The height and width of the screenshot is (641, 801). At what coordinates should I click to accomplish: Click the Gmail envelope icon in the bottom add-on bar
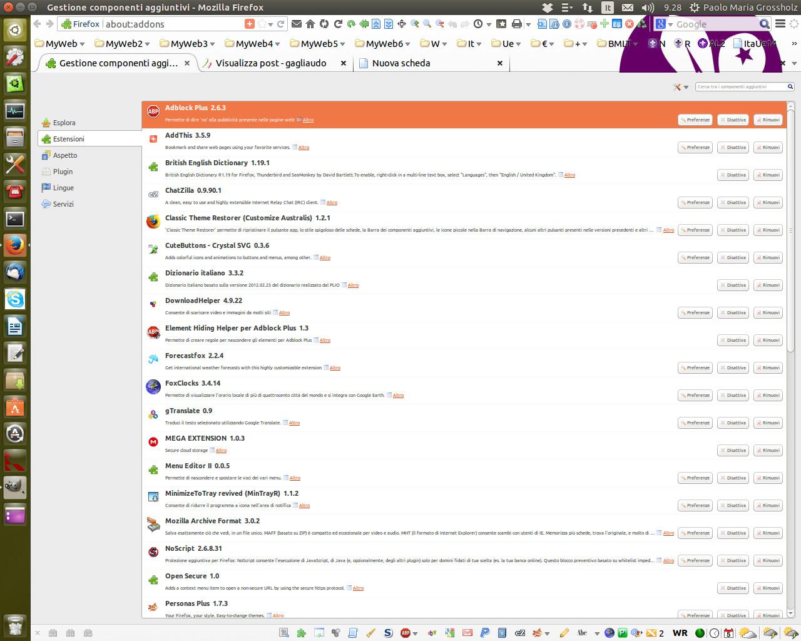[467, 633]
